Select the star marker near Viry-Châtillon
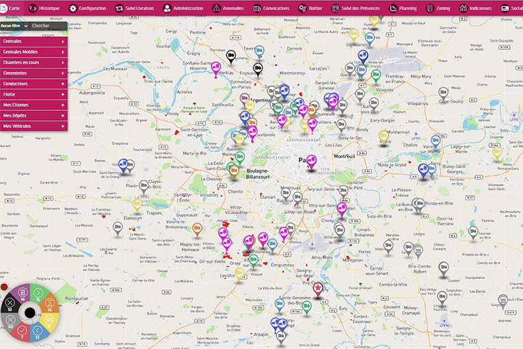Viewport: 523px width, 349px height. pos(318,289)
